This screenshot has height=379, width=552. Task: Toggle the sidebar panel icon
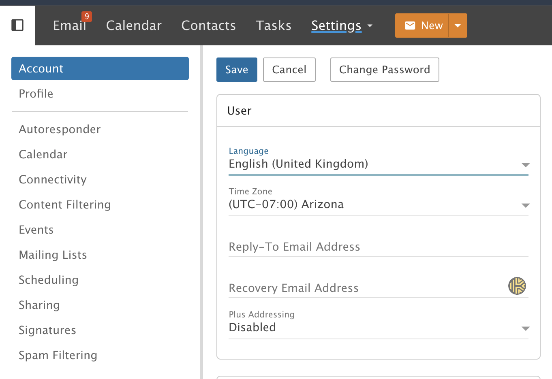pos(17,25)
